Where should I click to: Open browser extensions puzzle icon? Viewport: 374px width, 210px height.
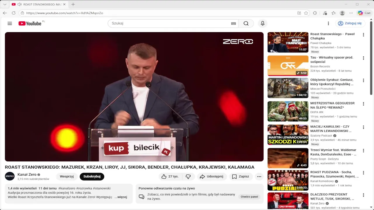pyautogui.click(x=315, y=13)
